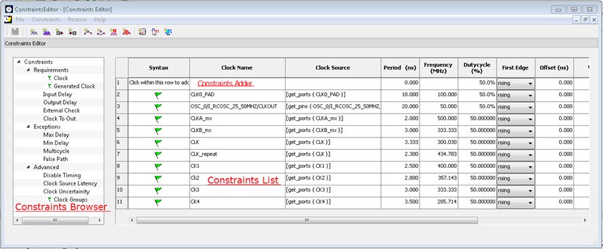The width and height of the screenshot is (603, 249).
Task: Click the green flag in the CK4 row
Action: (158, 202)
